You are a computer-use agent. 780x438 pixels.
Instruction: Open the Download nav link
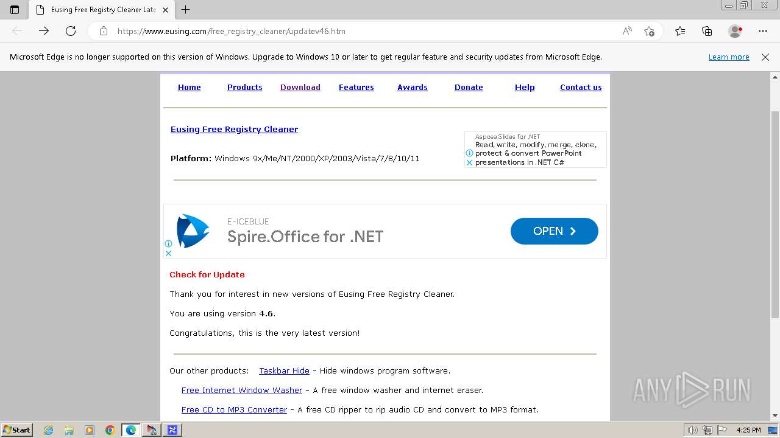point(300,88)
